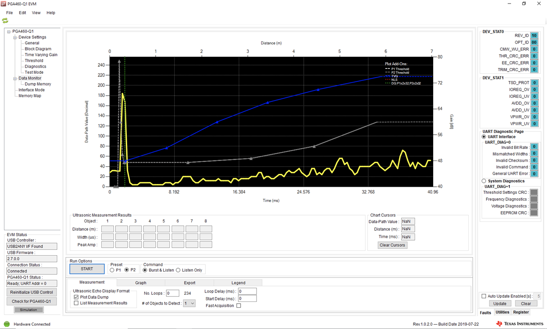Switch to the Register tab
This screenshot has width=547, height=329.
click(521, 313)
